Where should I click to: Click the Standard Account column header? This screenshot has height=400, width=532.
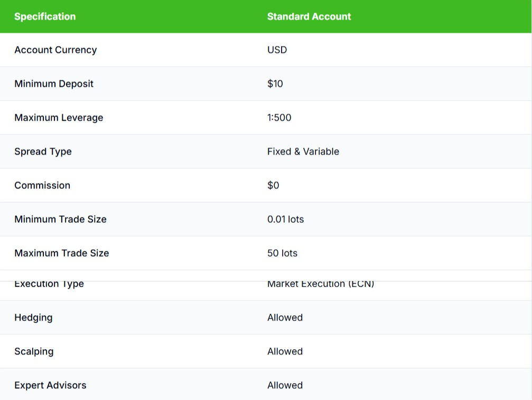[309, 16]
